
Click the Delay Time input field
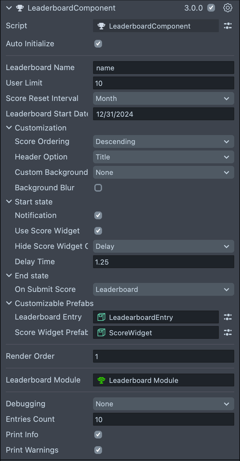click(163, 262)
